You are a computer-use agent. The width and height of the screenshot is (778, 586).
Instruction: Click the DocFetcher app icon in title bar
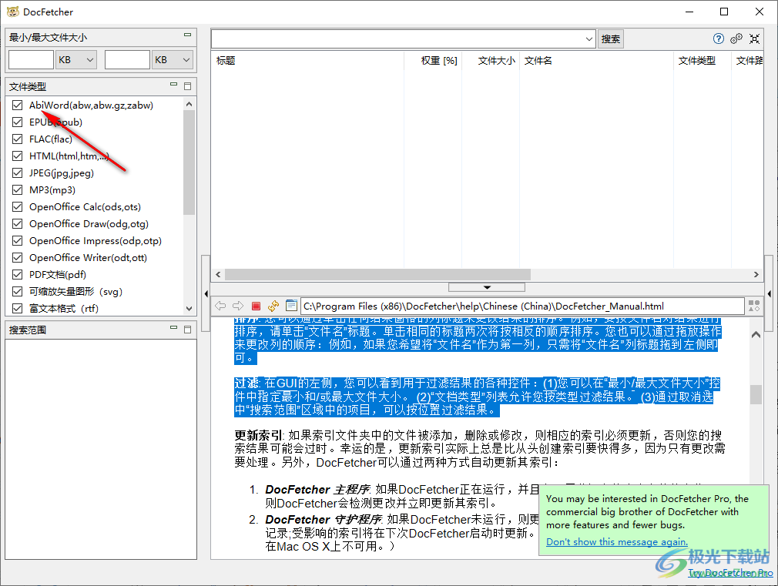(13, 12)
